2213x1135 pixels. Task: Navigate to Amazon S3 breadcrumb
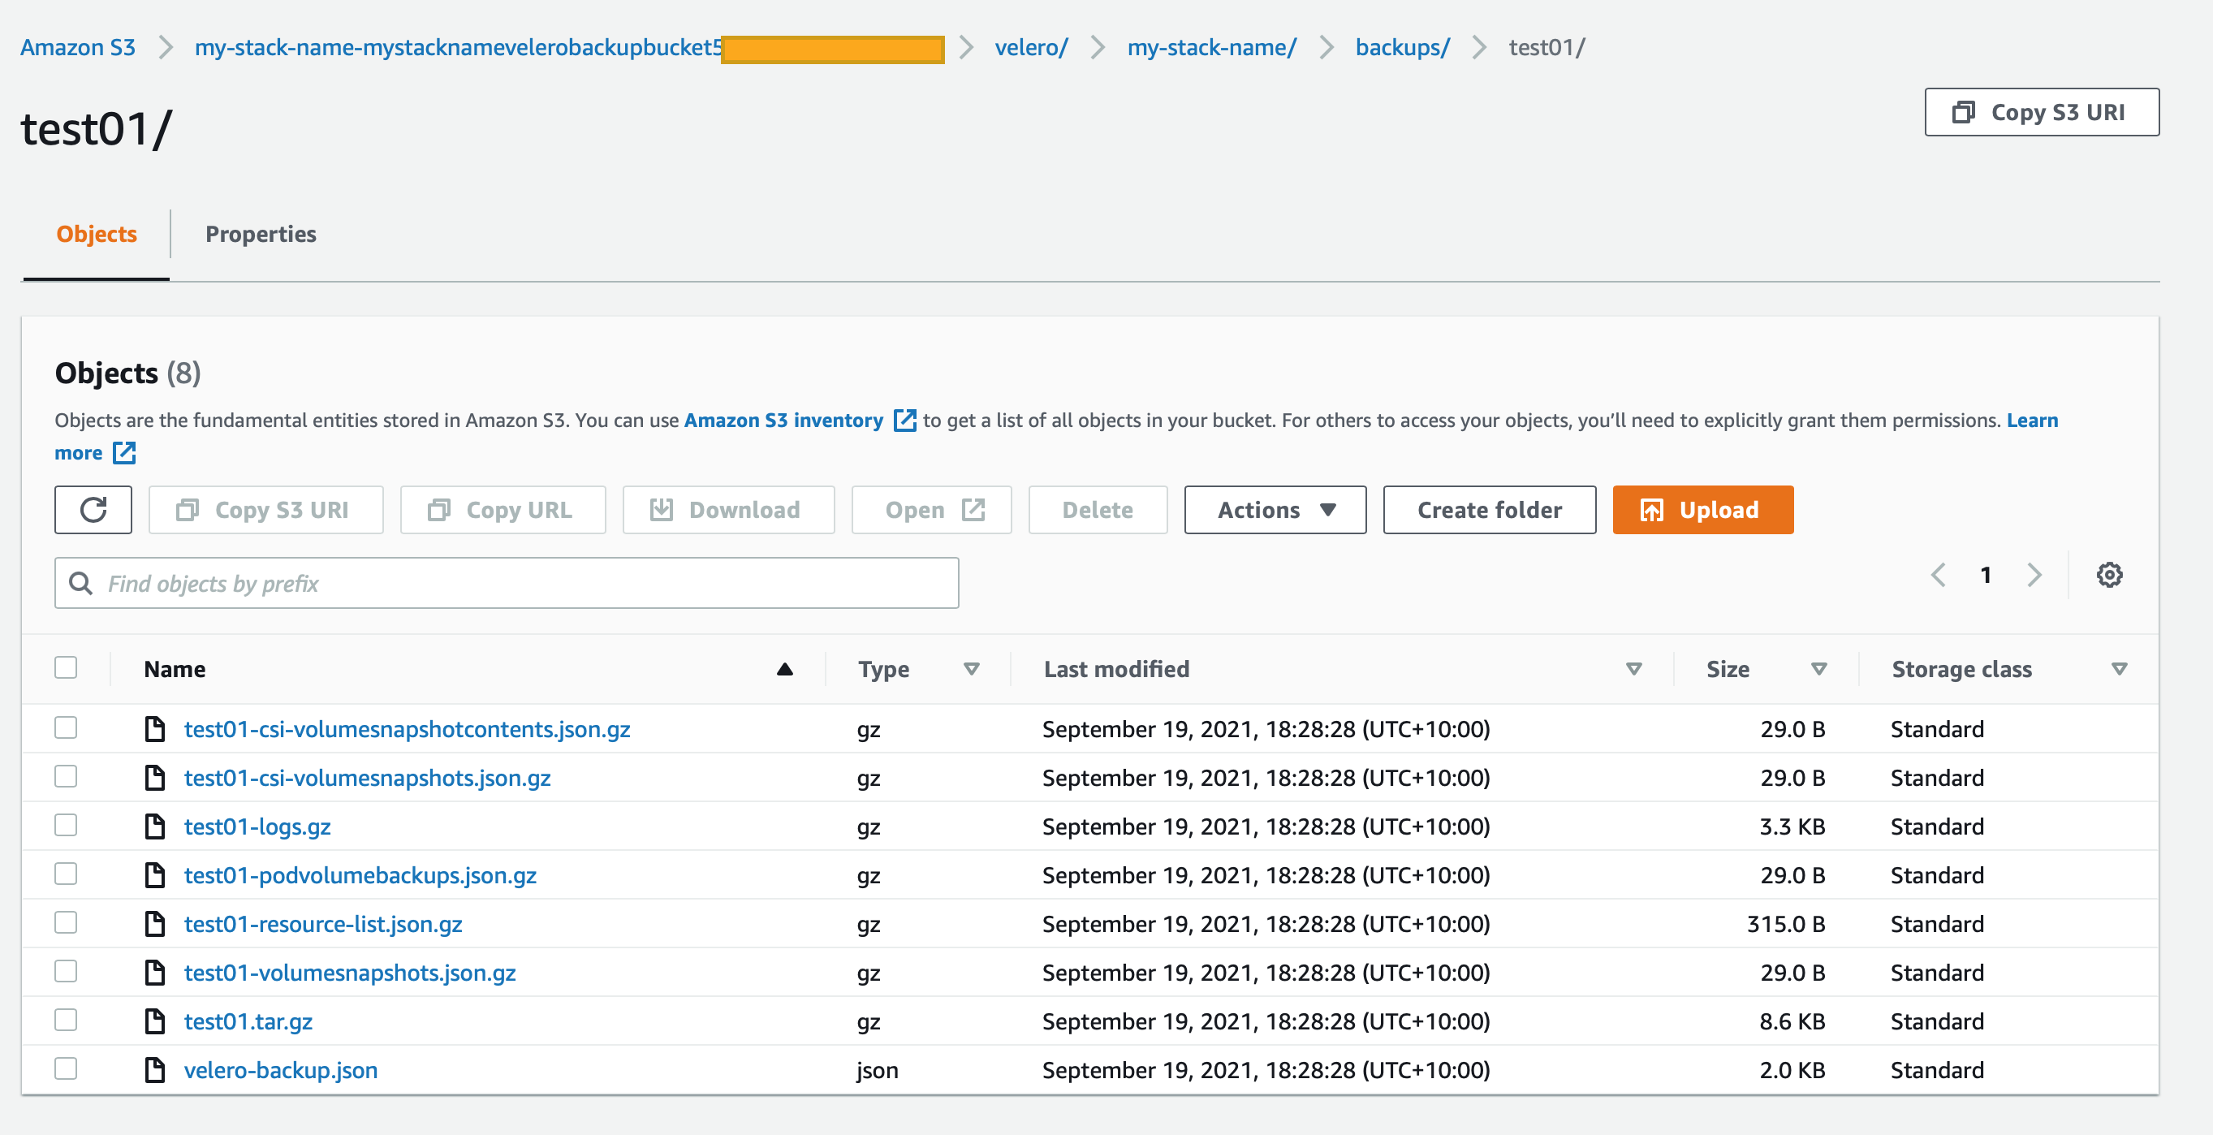pyautogui.click(x=78, y=47)
